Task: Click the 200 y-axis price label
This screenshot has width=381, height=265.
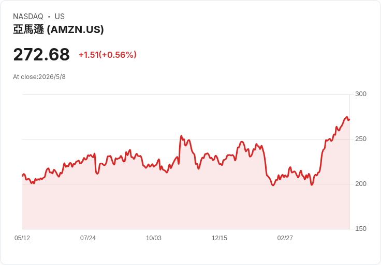Action: [361, 184]
